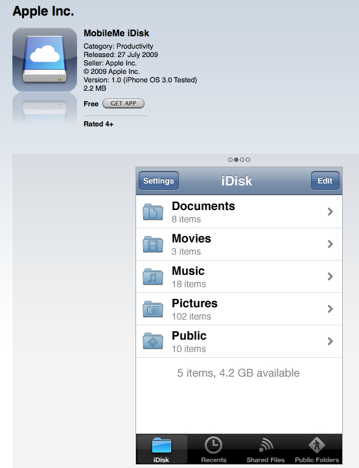Click the Pictures folder name

click(x=194, y=303)
